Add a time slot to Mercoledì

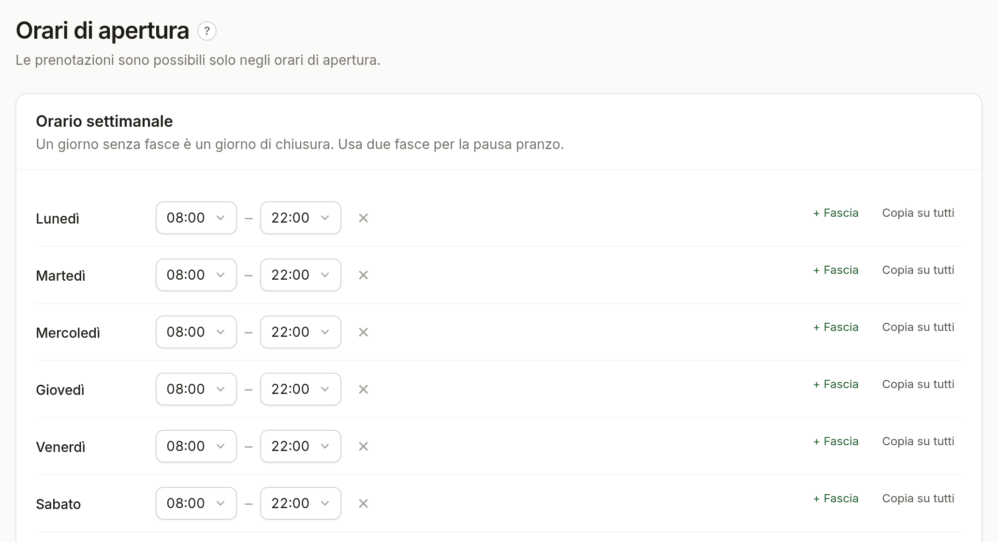[836, 327]
